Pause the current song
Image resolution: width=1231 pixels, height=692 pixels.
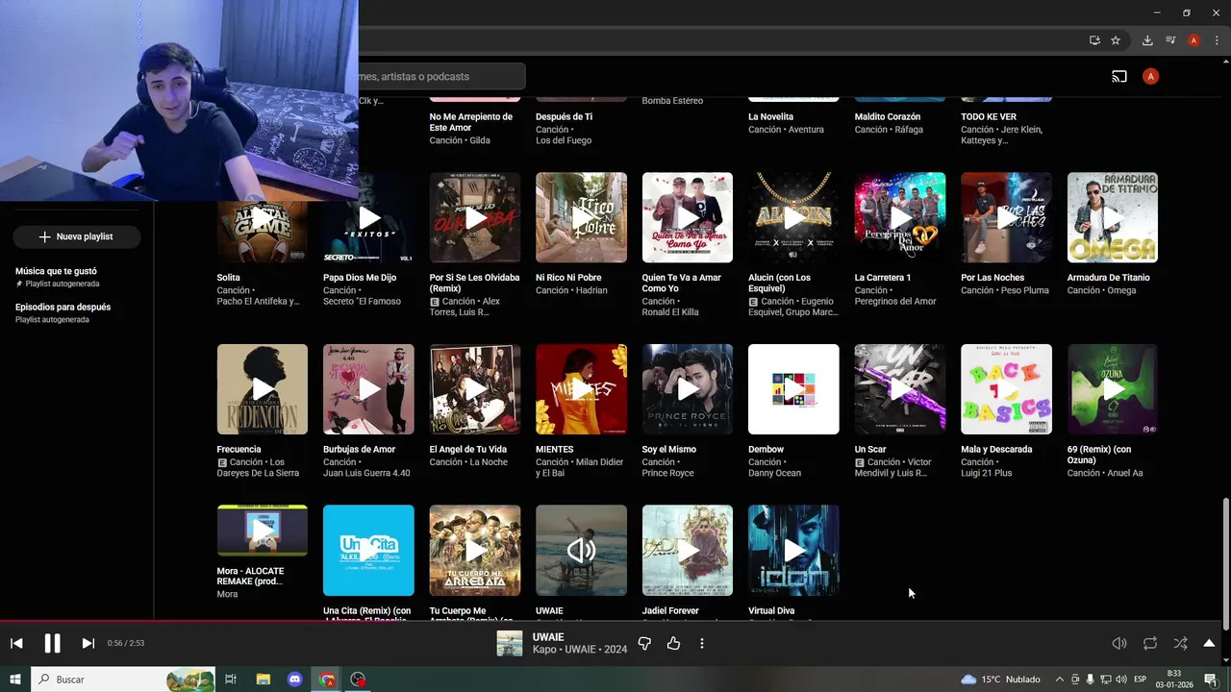coord(52,643)
